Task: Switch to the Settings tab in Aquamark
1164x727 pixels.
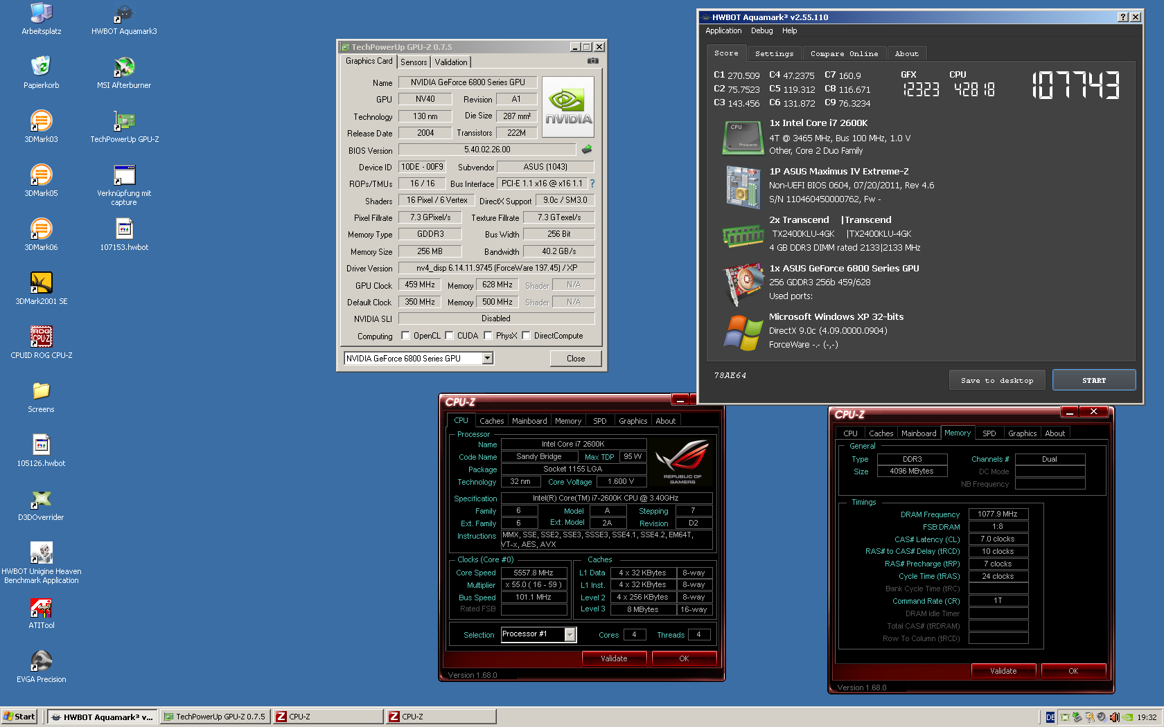Action: (775, 53)
